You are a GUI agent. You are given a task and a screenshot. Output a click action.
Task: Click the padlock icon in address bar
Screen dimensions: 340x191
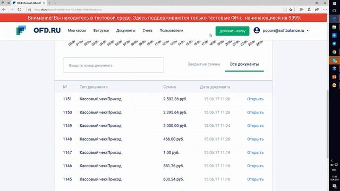pos(30,10)
